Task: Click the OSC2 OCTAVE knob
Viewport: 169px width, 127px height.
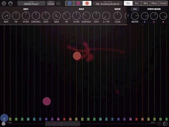Action: pos(76,16)
